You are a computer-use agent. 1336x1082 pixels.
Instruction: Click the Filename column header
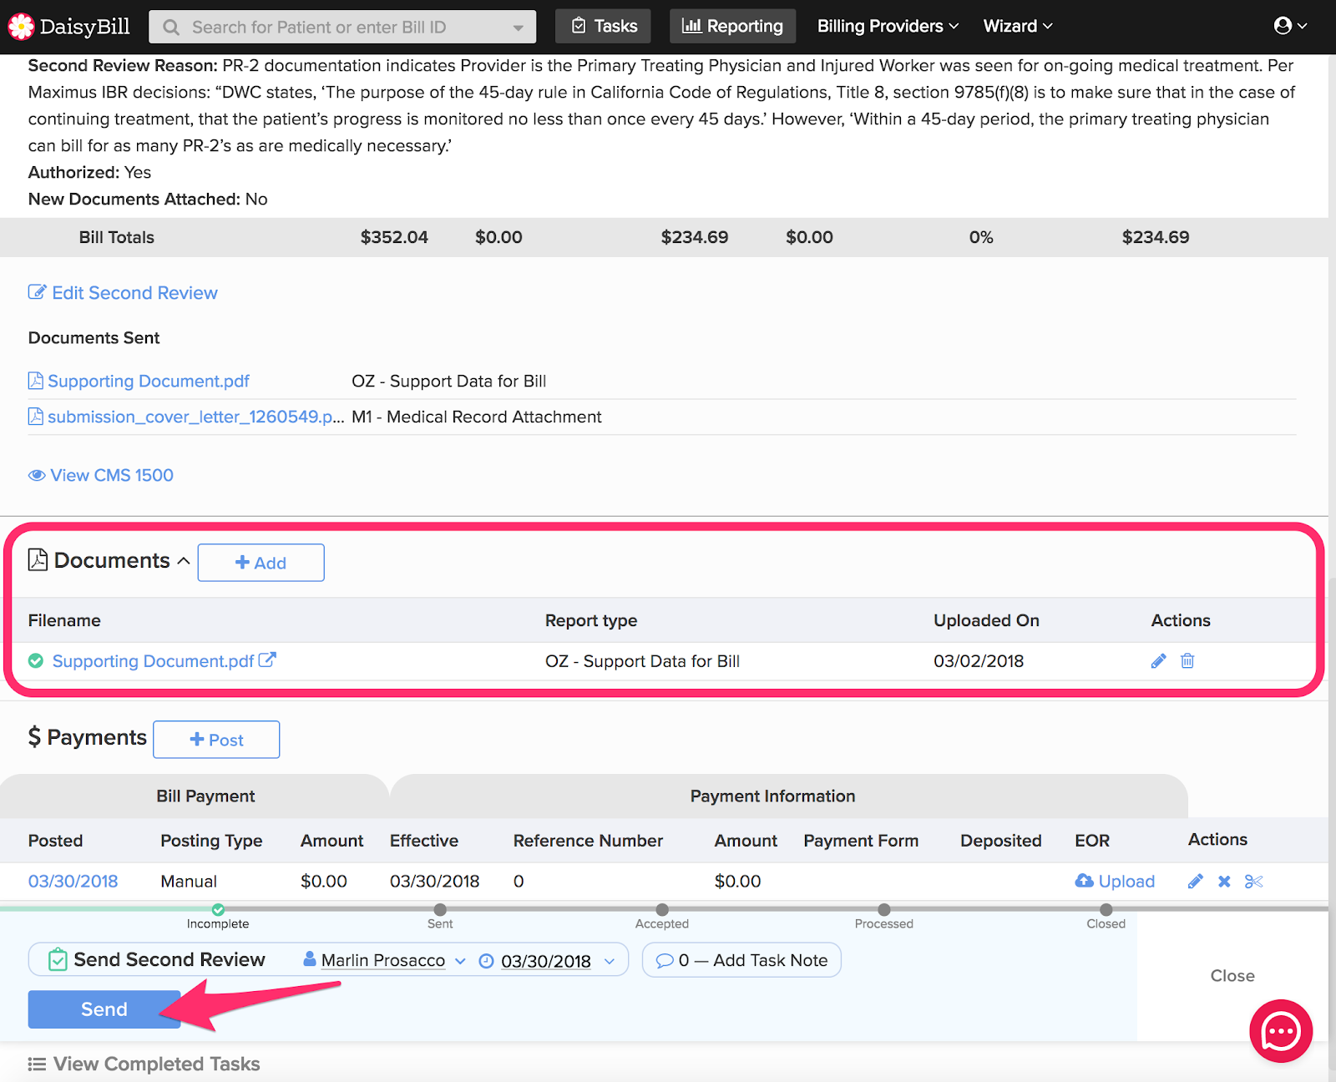click(x=64, y=620)
